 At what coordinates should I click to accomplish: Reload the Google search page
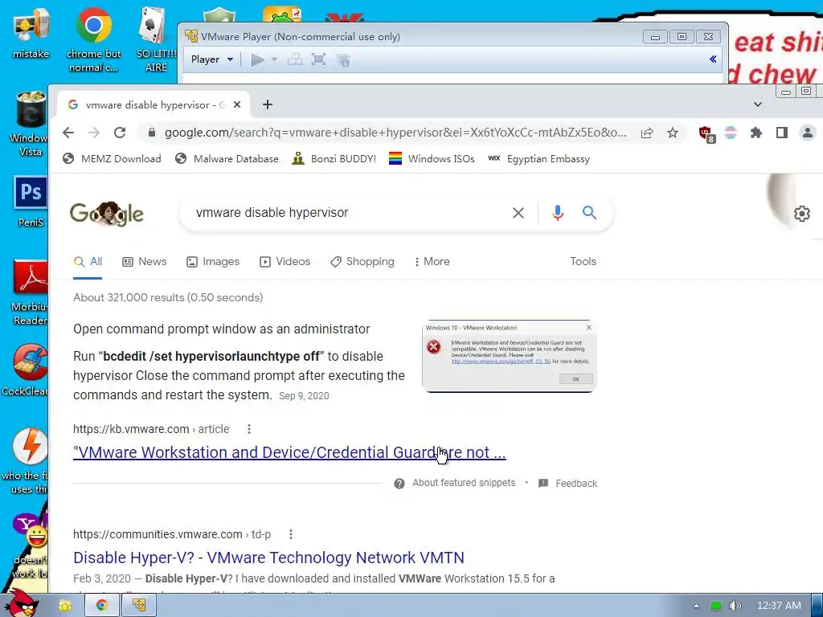pyautogui.click(x=120, y=133)
